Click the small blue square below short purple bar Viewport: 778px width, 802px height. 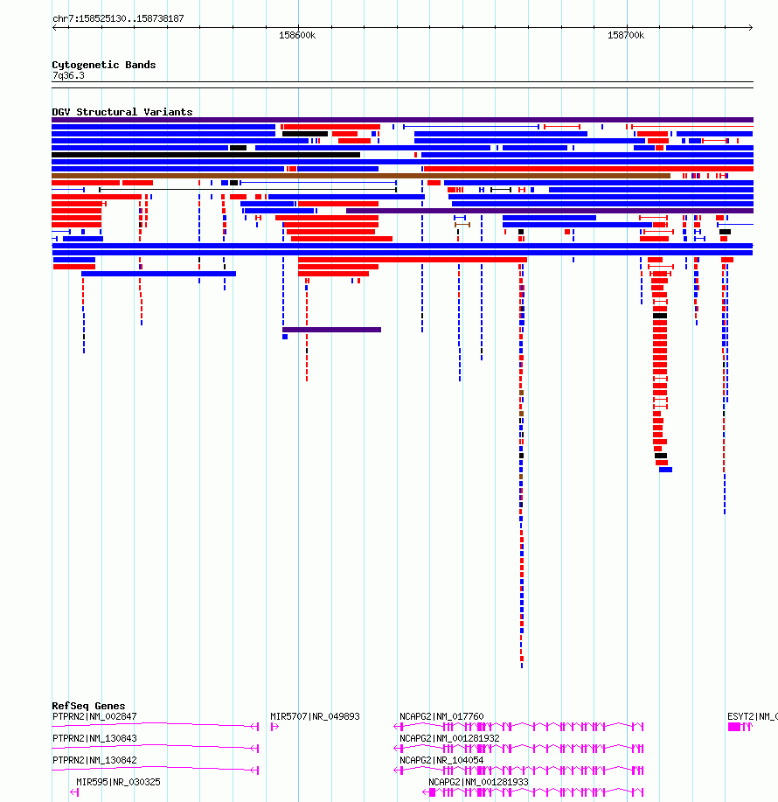[285, 337]
